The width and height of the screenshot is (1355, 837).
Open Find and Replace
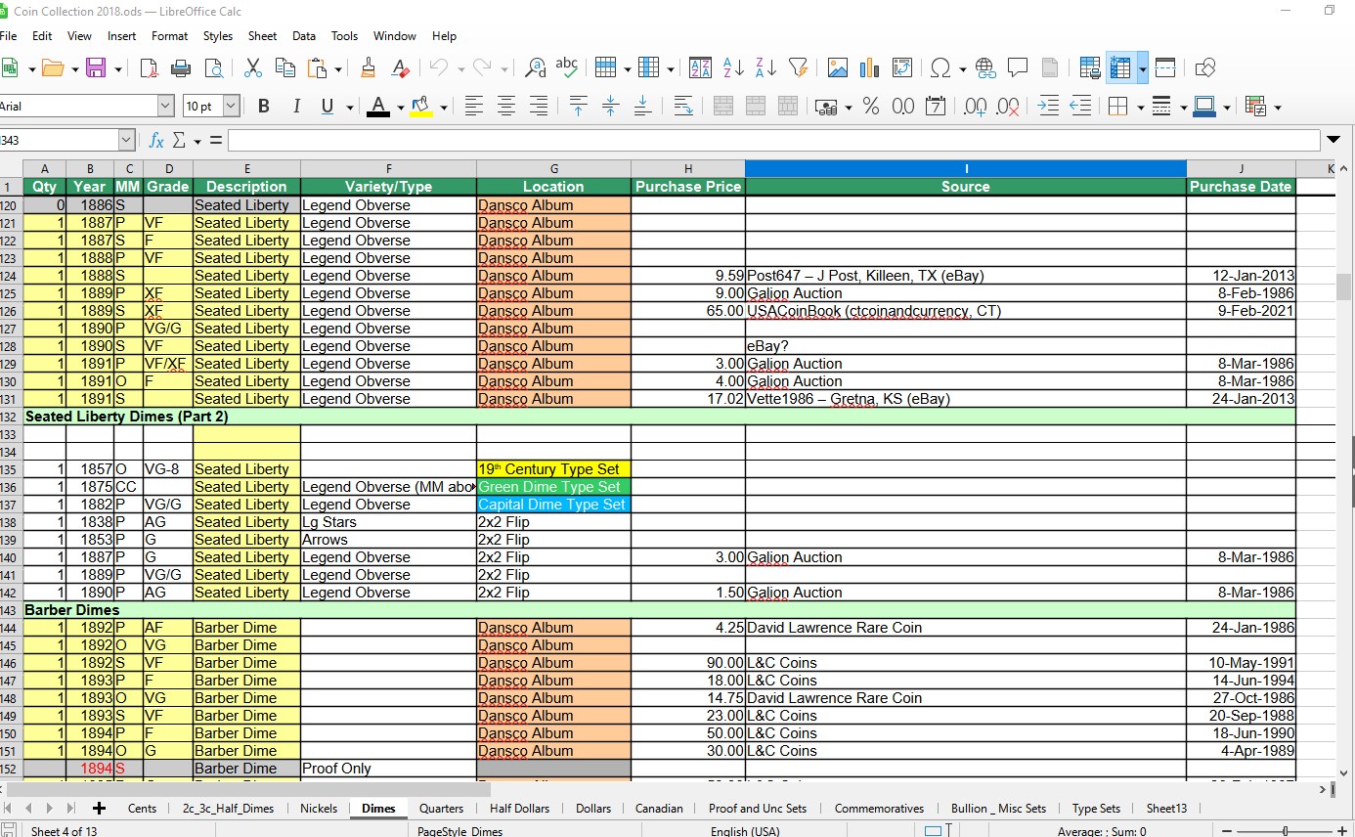(x=535, y=67)
